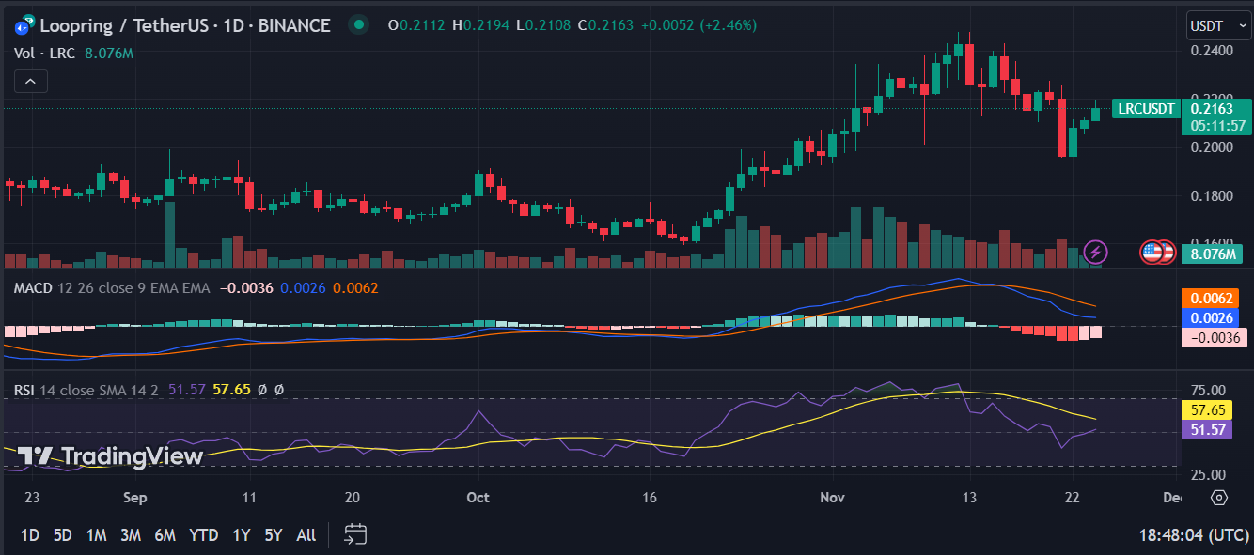
Task: Click the pink -0.0036 histogram label
Action: [1213, 338]
